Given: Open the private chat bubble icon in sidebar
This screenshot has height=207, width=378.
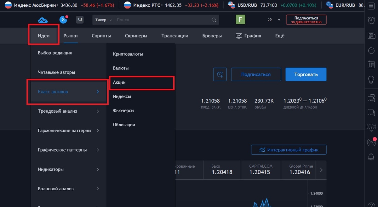Looking at the screenshot, I should click(x=371, y=112).
